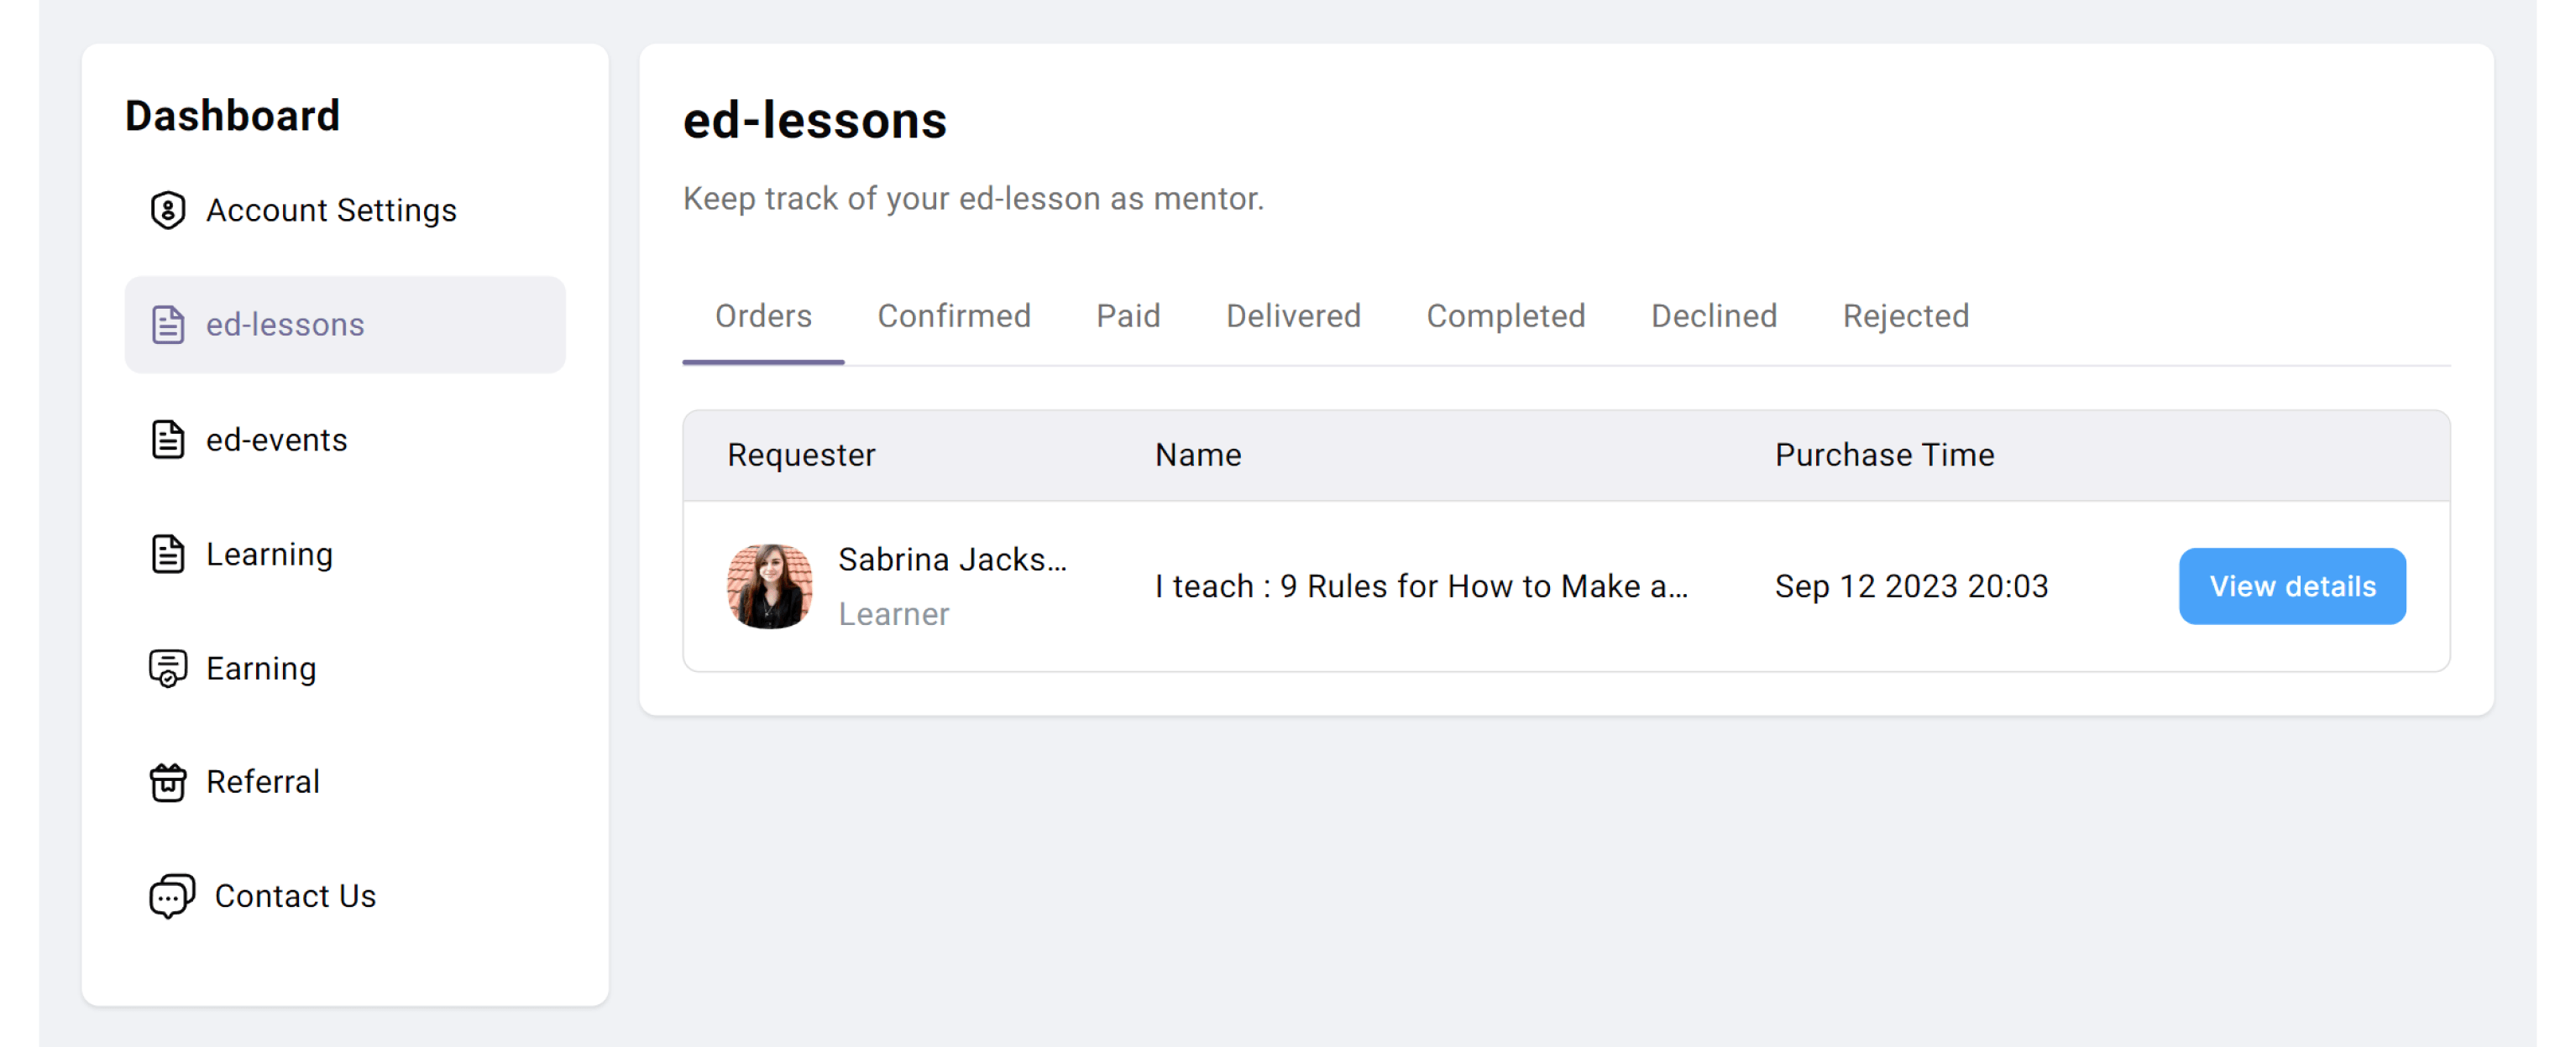This screenshot has height=1047, width=2576.
Task: Navigate to Referral page
Action: pyautogui.click(x=345, y=782)
